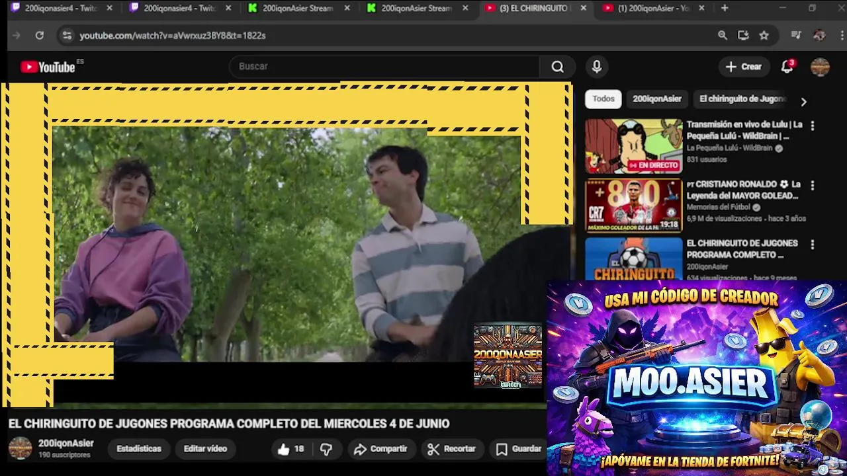Click the main video title text
This screenshot has height=476, width=847.
click(228, 424)
